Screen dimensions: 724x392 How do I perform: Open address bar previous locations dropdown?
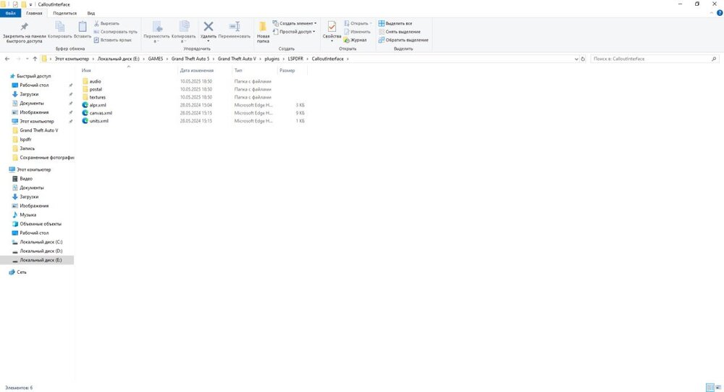point(576,59)
